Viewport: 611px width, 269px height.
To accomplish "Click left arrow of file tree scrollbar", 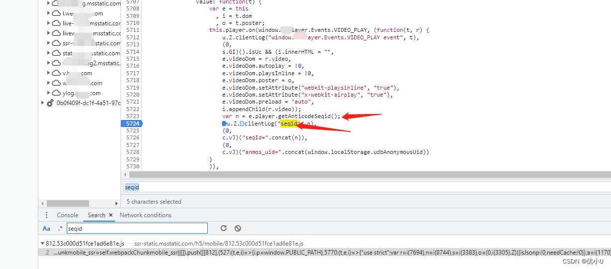I will tap(43, 203).
